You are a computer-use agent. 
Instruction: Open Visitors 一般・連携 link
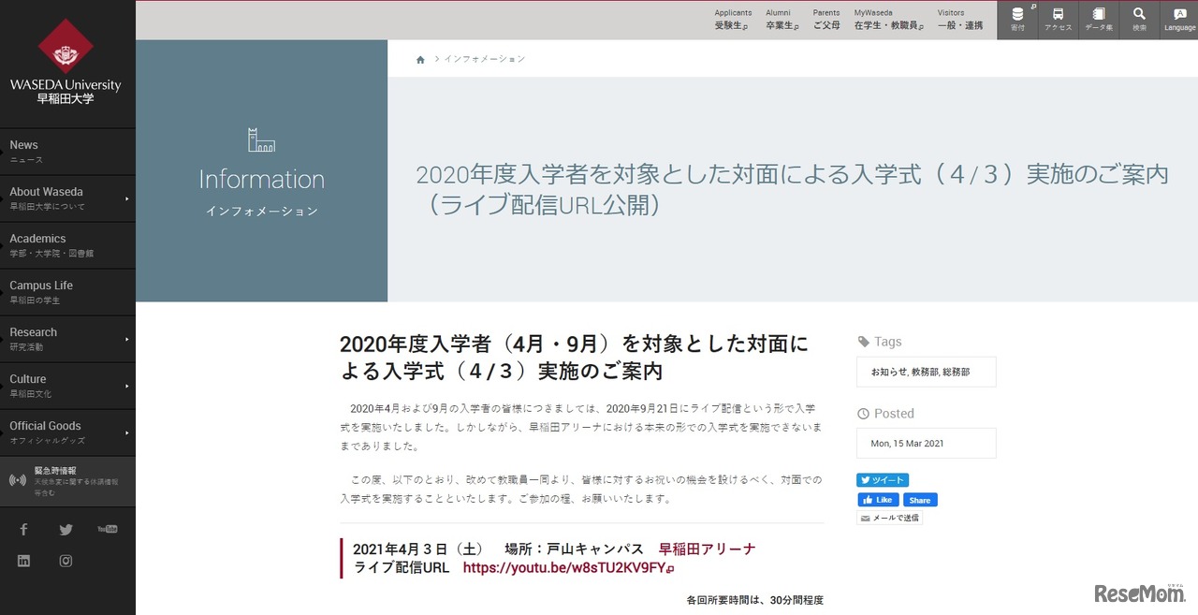(x=960, y=20)
